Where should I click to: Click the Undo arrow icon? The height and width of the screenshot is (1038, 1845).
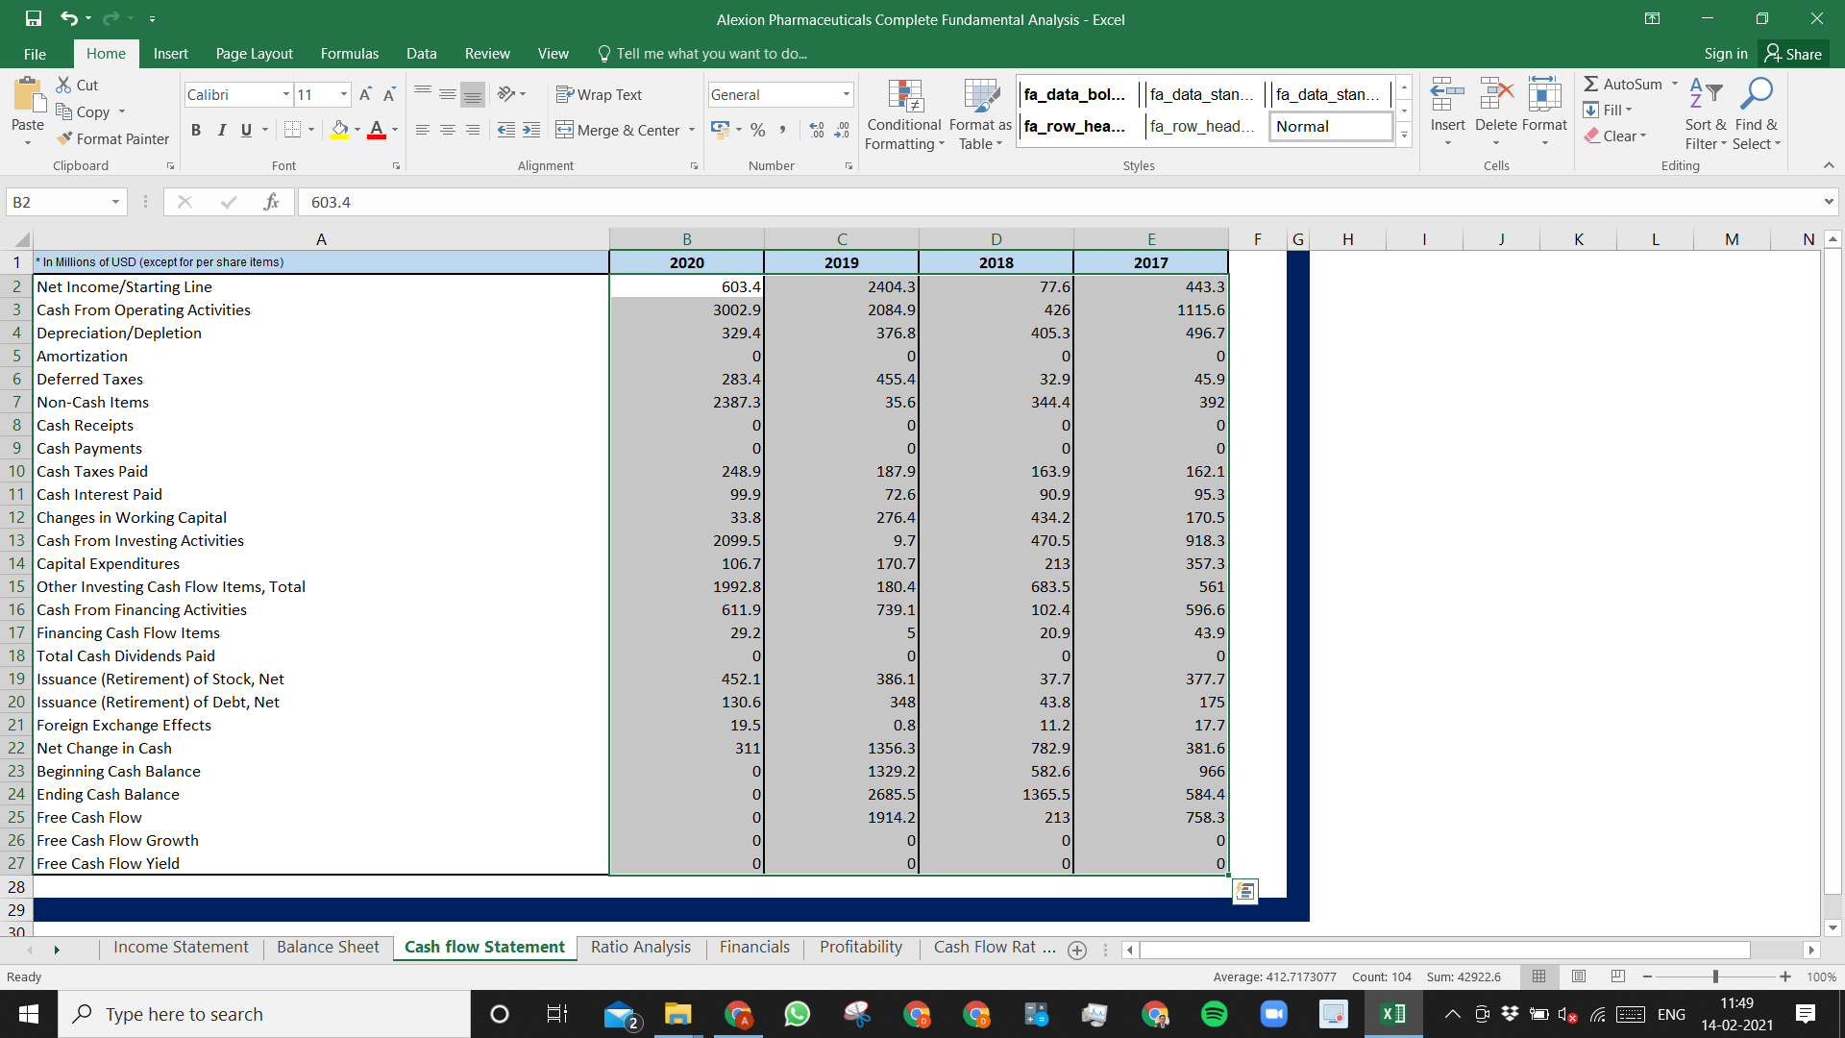tap(68, 18)
